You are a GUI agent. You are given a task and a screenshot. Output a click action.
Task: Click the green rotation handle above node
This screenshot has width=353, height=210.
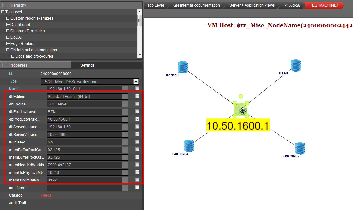tap(241, 96)
